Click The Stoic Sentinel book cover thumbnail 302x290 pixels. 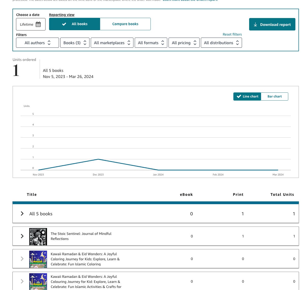point(38,236)
